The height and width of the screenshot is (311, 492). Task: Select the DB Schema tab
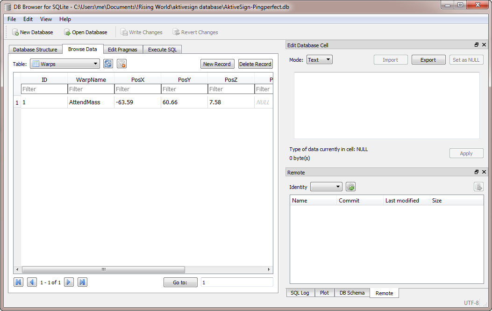coord(352,293)
